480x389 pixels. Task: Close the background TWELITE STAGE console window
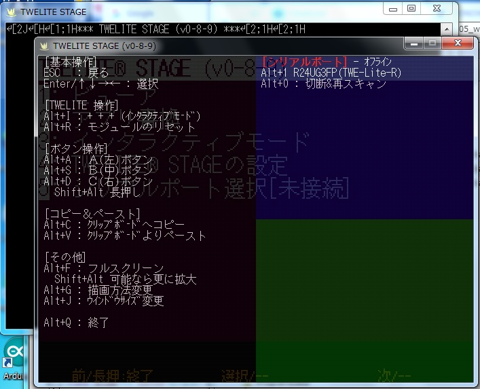pos(437,9)
